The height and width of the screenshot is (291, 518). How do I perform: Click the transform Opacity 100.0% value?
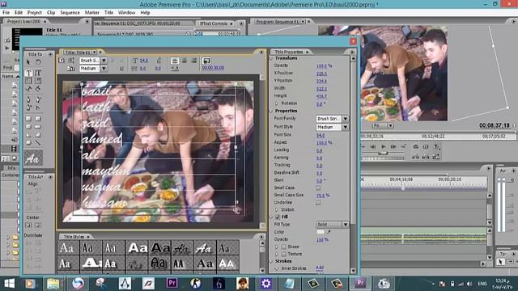[324, 65]
